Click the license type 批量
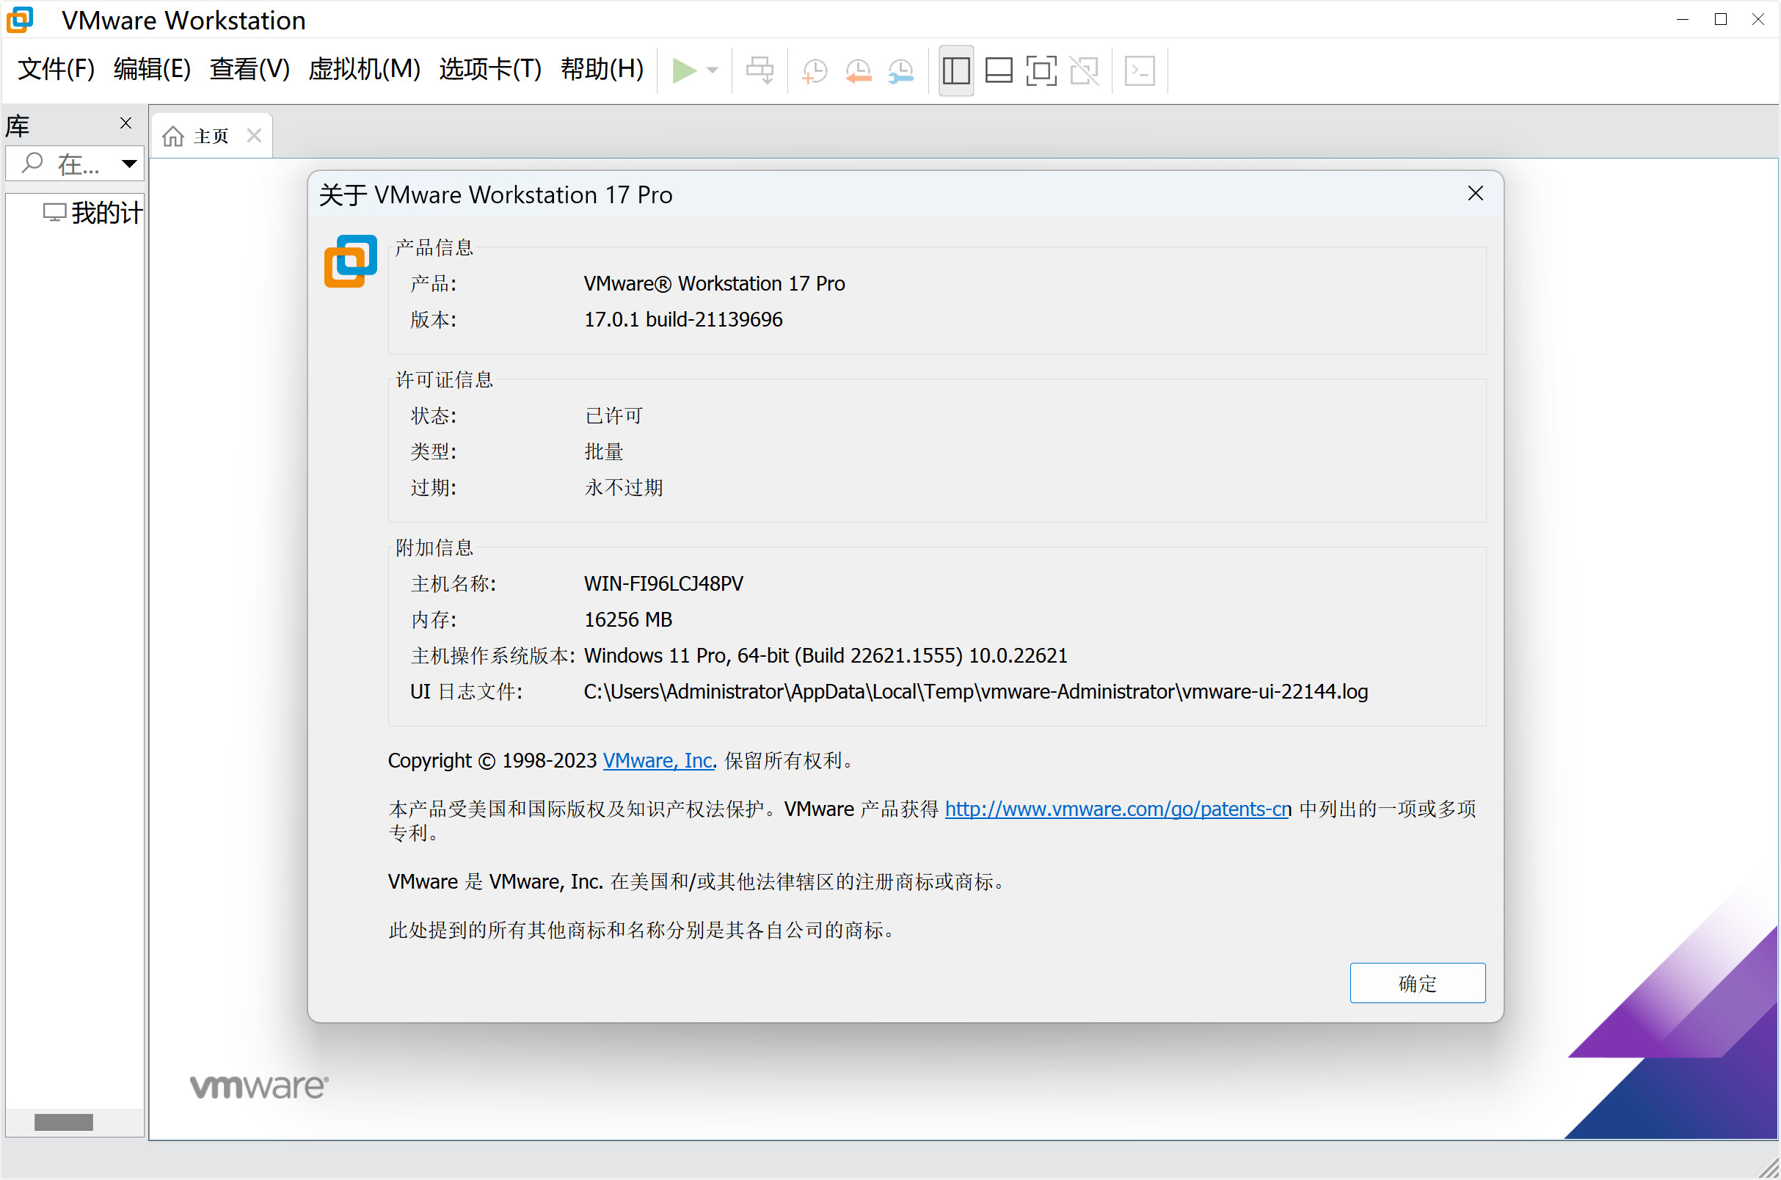Screen dimensions: 1781x1180 coord(604,451)
